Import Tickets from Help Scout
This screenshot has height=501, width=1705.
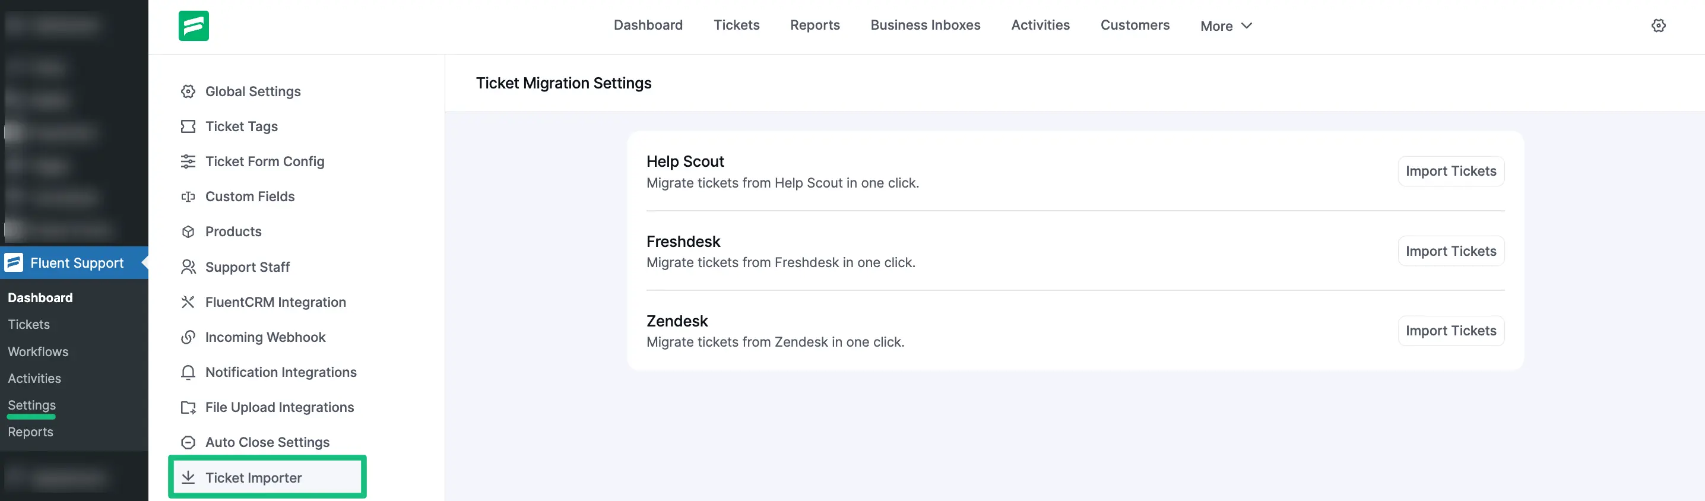[x=1451, y=171]
